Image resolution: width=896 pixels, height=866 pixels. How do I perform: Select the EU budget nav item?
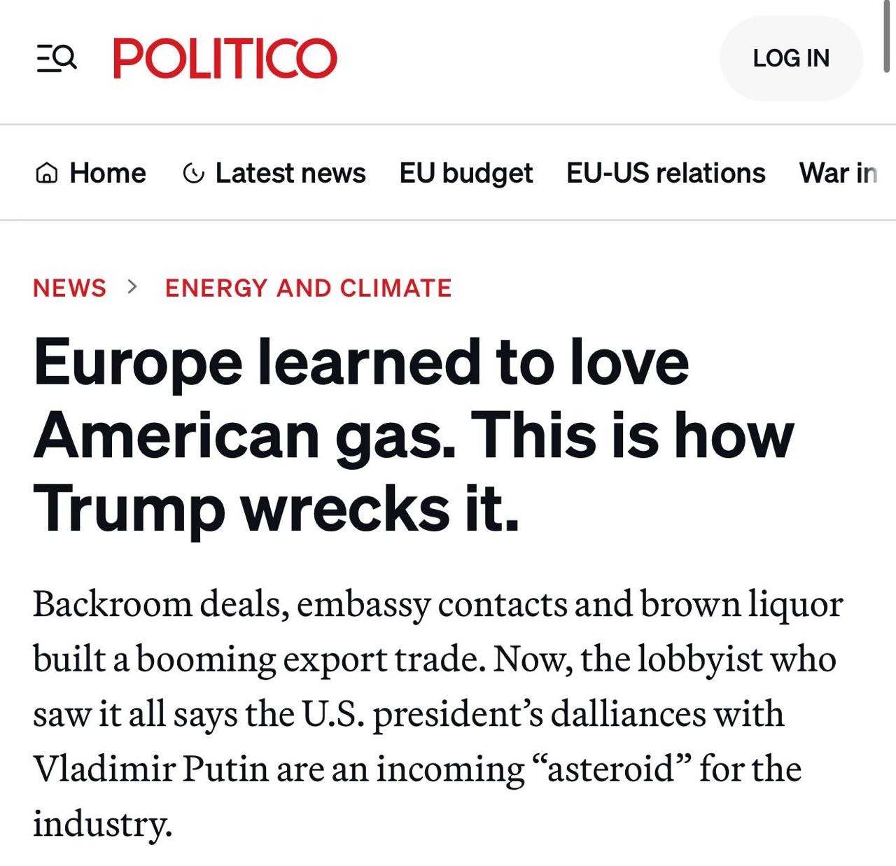click(x=465, y=173)
